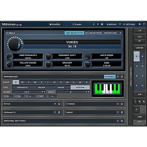Click the large Voices knob
Screen dimensions: 147x147
click(x=15, y=44)
